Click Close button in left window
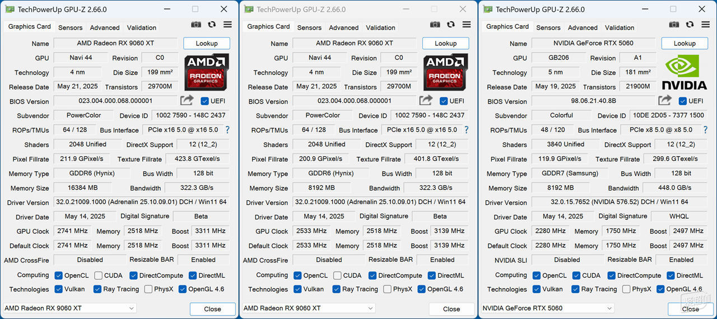The width and height of the screenshot is (717, 319). click(x=212, y=309)
